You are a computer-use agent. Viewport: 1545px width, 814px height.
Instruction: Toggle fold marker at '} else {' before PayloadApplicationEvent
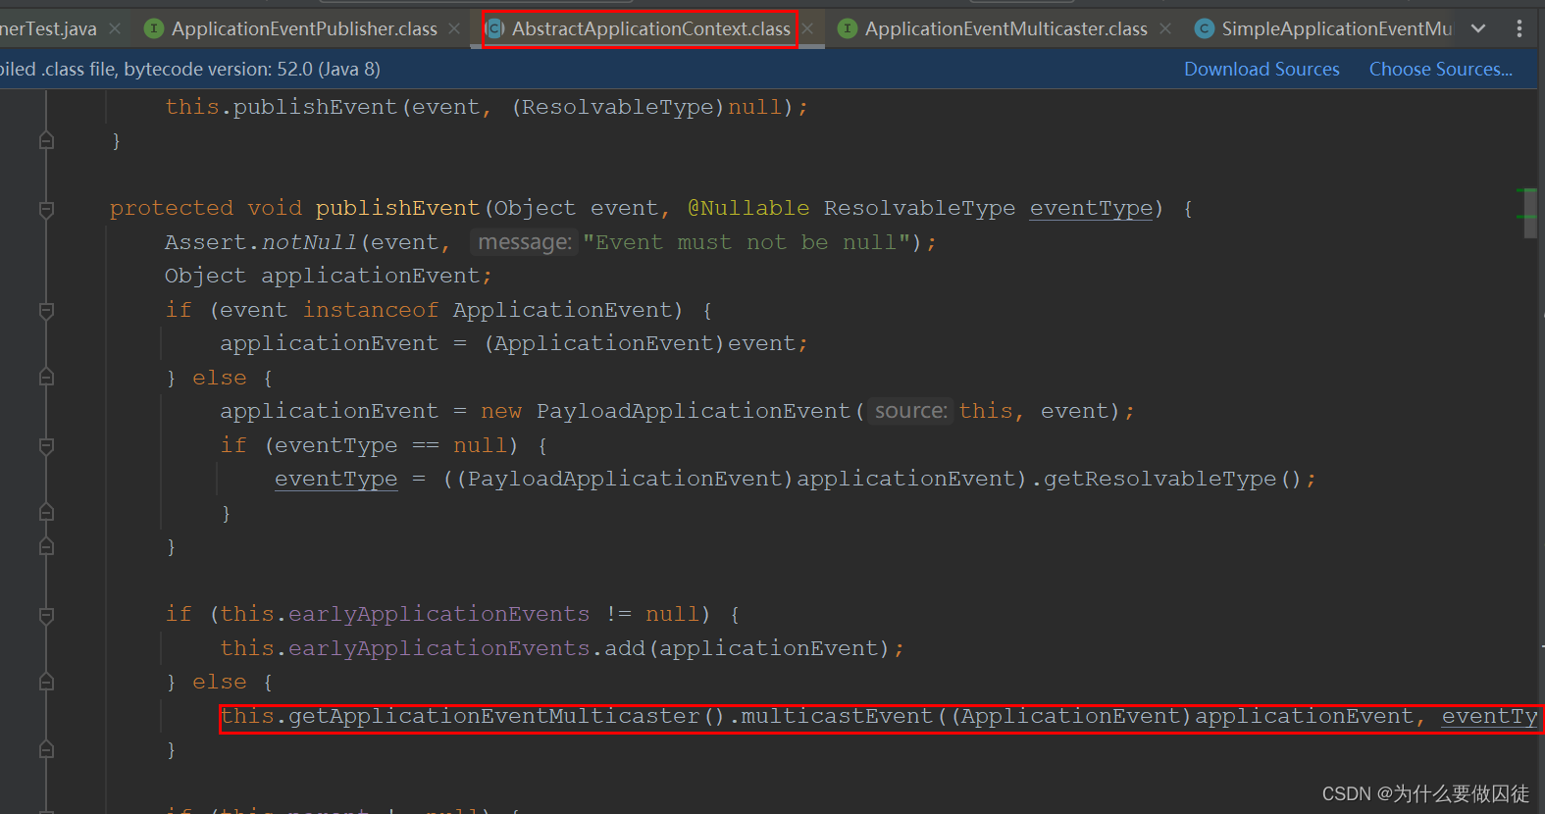pyautogui.click(x=46, y=378)
